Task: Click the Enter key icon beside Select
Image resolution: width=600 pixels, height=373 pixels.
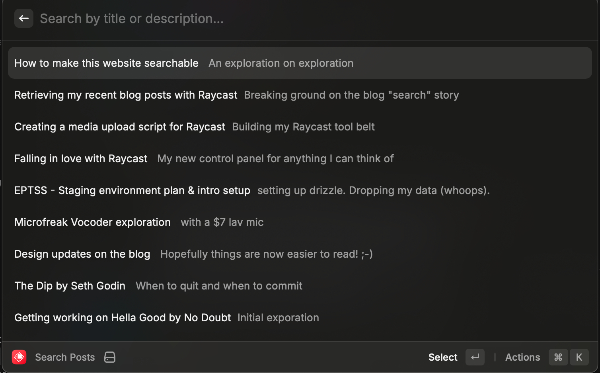Action: coord(475,357)
